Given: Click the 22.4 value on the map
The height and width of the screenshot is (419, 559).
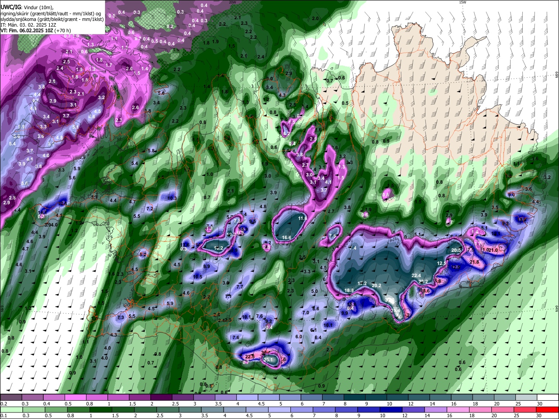Looking at the screenshot, I should point(416,275).
